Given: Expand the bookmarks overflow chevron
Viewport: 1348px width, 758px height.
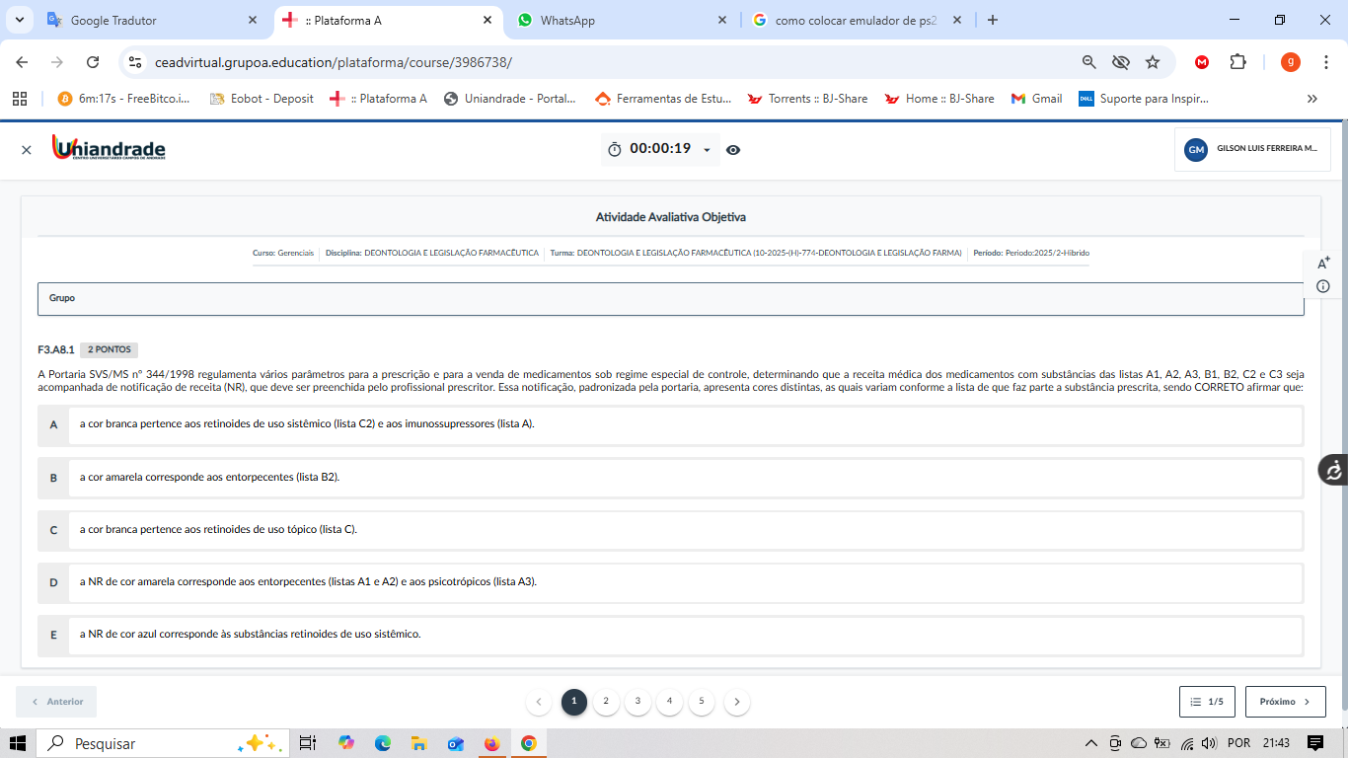Looking at the screenshot, I should click(x=1311, y=99).
